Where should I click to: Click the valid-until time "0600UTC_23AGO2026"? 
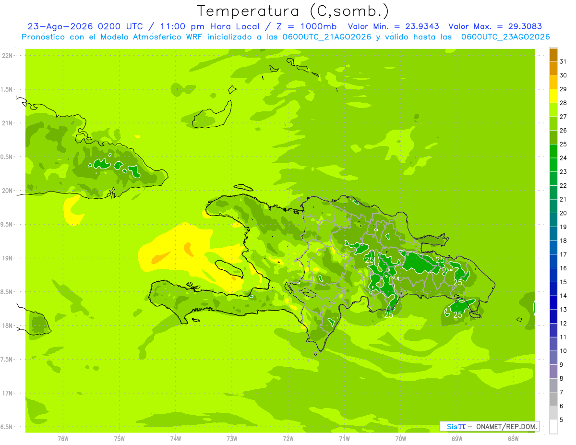tap(505, 37)
